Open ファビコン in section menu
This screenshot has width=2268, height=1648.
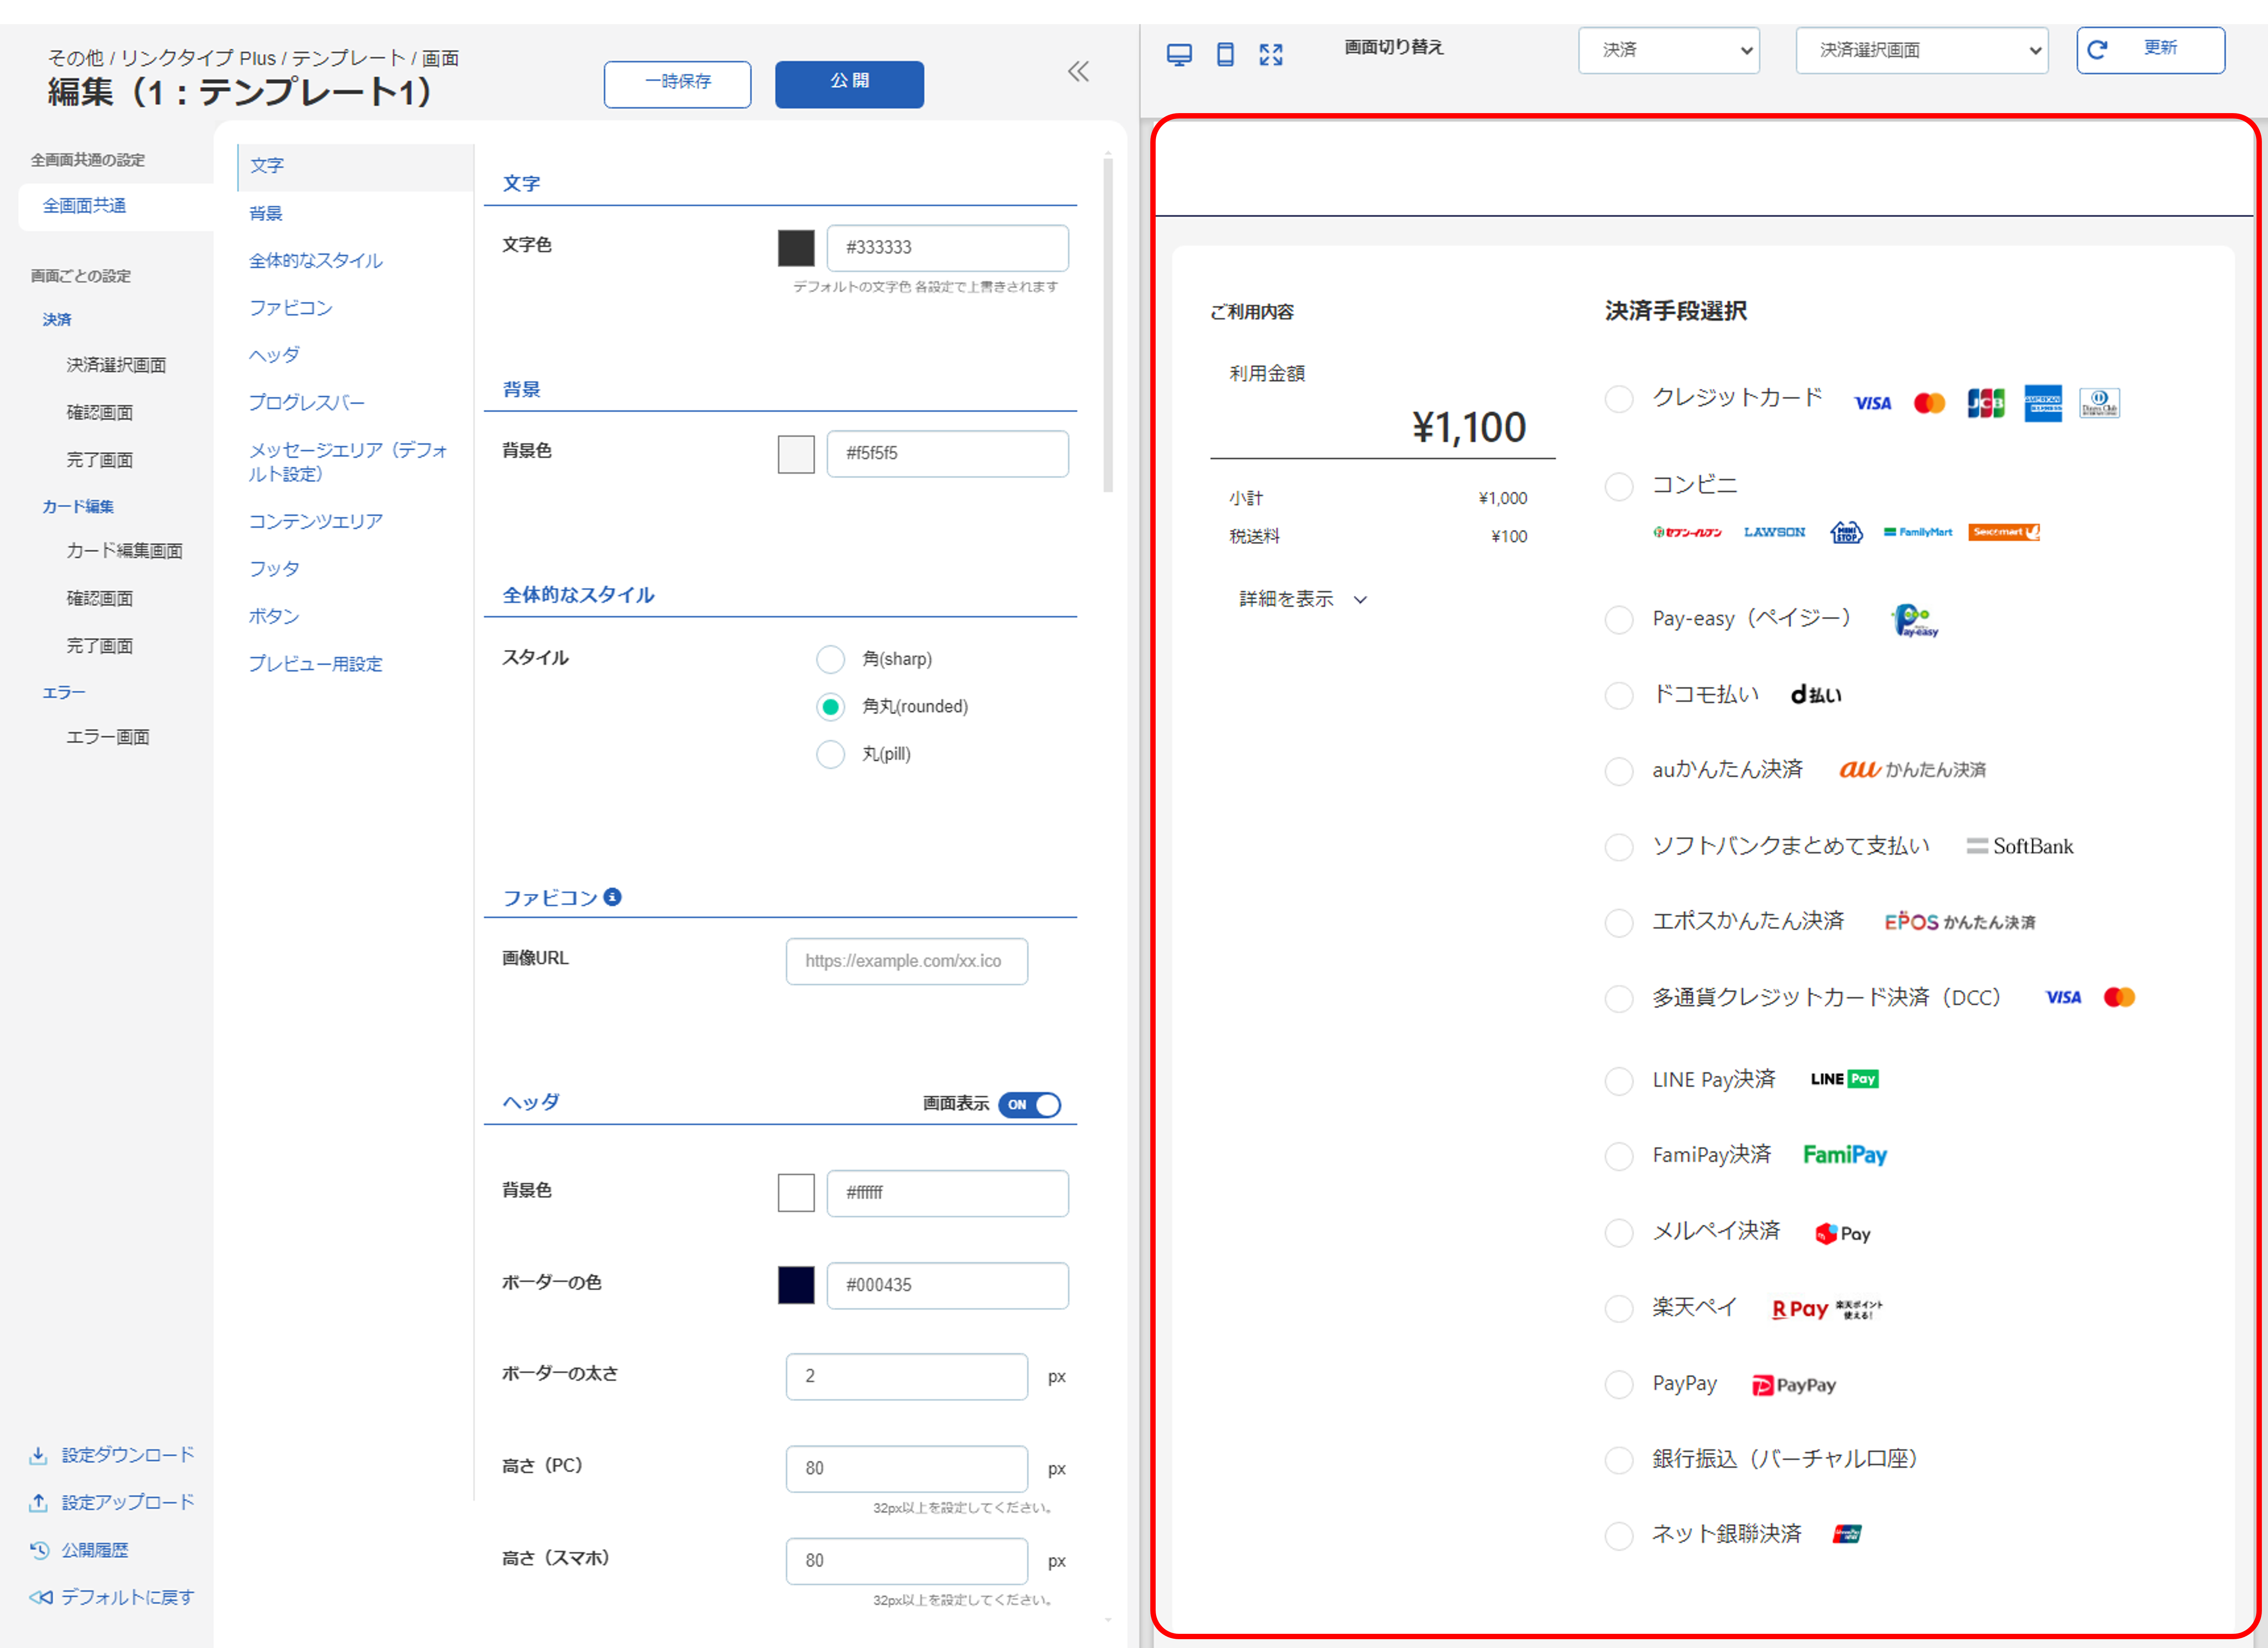tap(291, 307)
